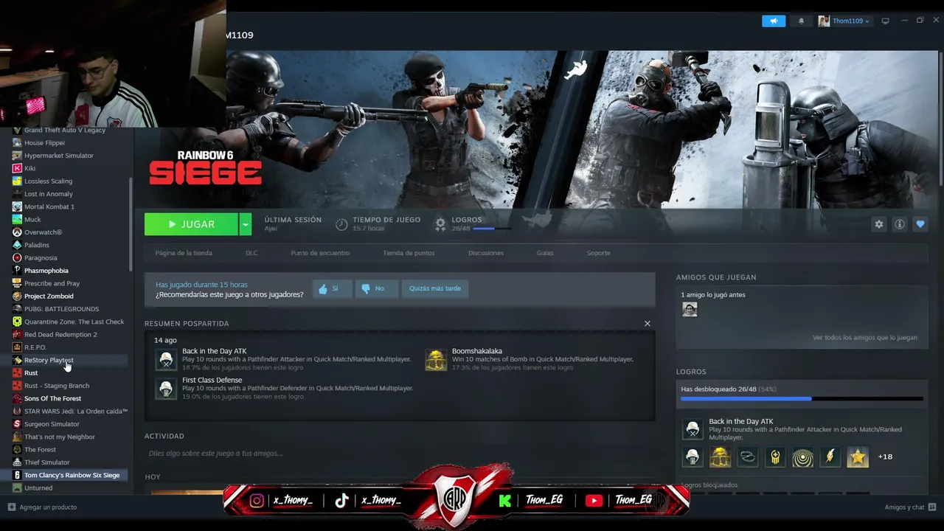Open the Soporte tab
This screenshot has height=531, width=944.
[x=599, y=253]
